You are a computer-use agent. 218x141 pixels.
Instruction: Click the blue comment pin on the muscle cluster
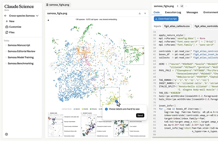click(116, 101)
